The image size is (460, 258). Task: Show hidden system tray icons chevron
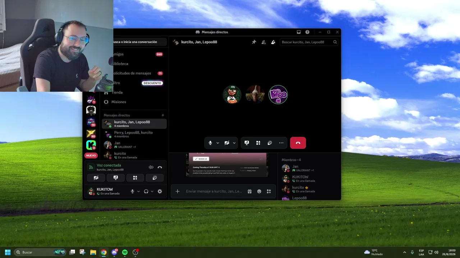404,252
